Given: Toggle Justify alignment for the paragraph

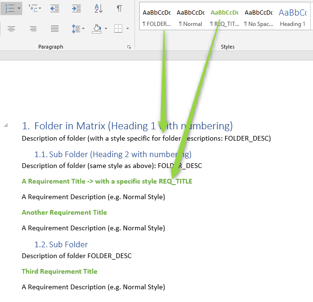Looking at the screenshot, I should point(55,29).
